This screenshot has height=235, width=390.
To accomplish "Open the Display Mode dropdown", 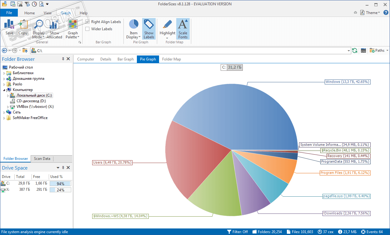I will (38, 29).
